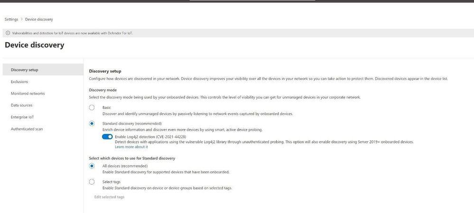Image resolution: width=474 pixels, height=213 pixels.
Task: Open Authenticated scan settings
Action: (x=27, y=129)
